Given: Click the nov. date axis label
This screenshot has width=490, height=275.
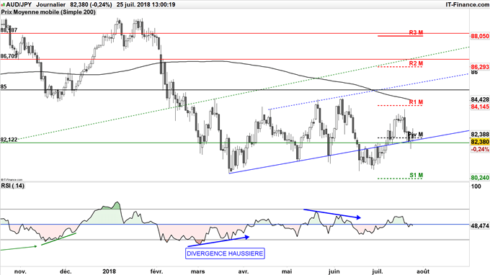Looking at the screenshot, I should point(20,271).
